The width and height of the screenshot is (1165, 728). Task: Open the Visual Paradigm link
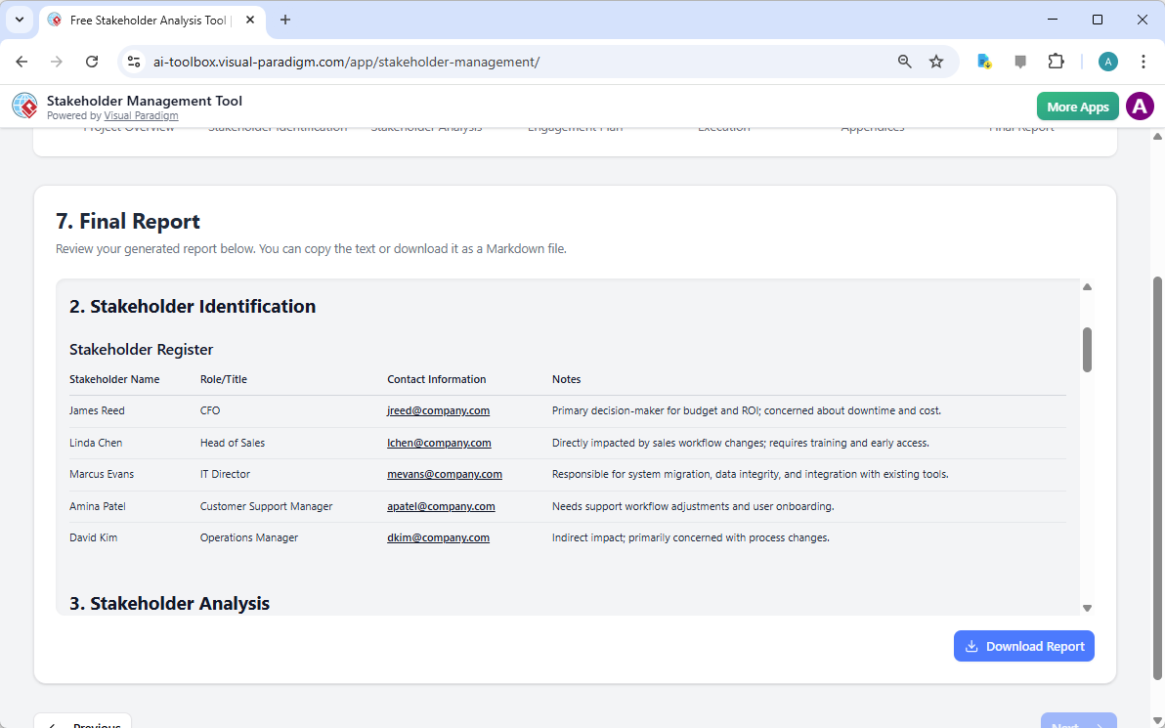141,114
